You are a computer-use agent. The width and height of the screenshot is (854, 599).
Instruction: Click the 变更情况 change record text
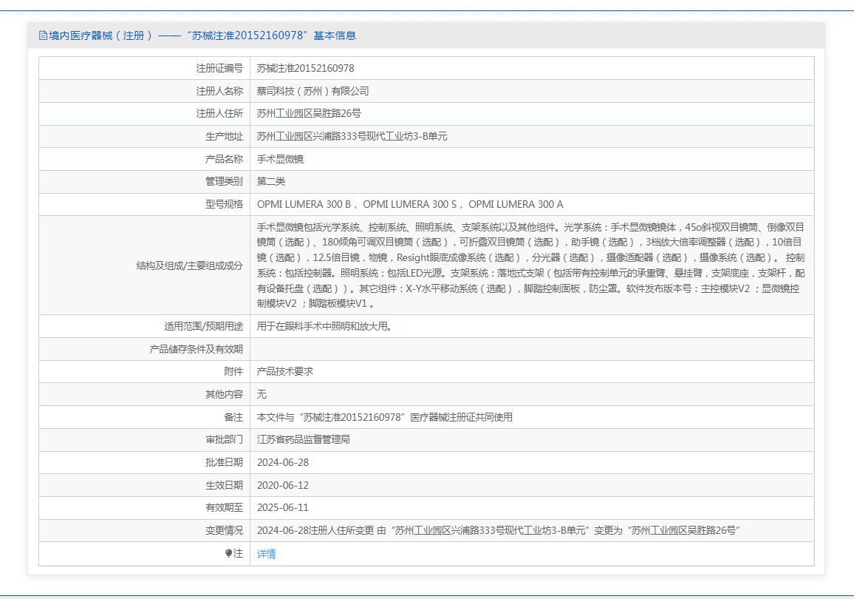point(499,531)
